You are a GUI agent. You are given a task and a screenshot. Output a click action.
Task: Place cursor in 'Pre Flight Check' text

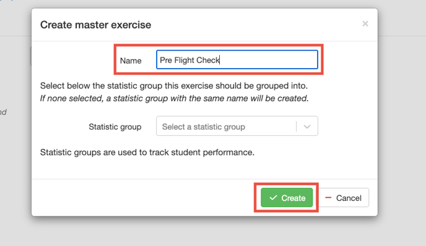189,60
